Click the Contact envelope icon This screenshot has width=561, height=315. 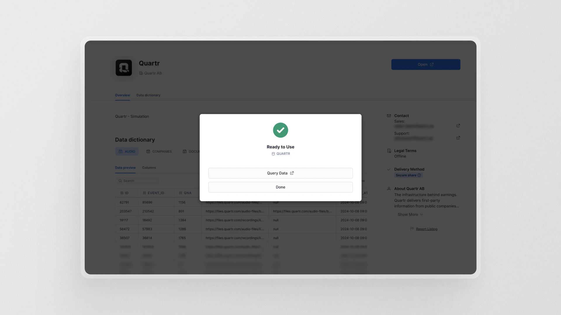389,116
